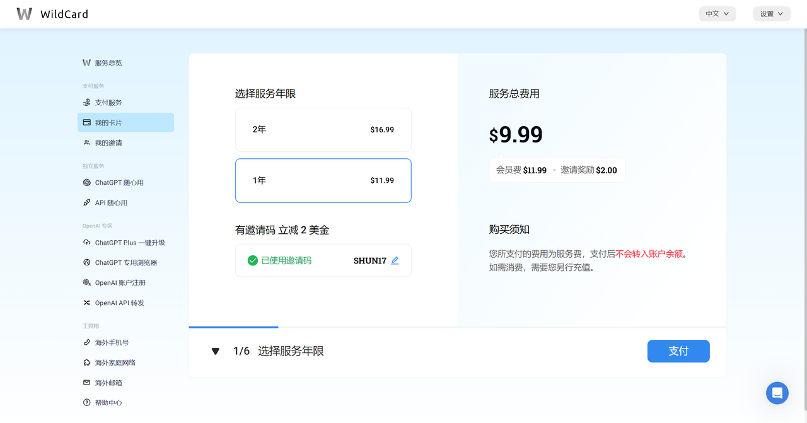Click the overseas home network icon
This screenshot has width=807, height=423.
87,362
